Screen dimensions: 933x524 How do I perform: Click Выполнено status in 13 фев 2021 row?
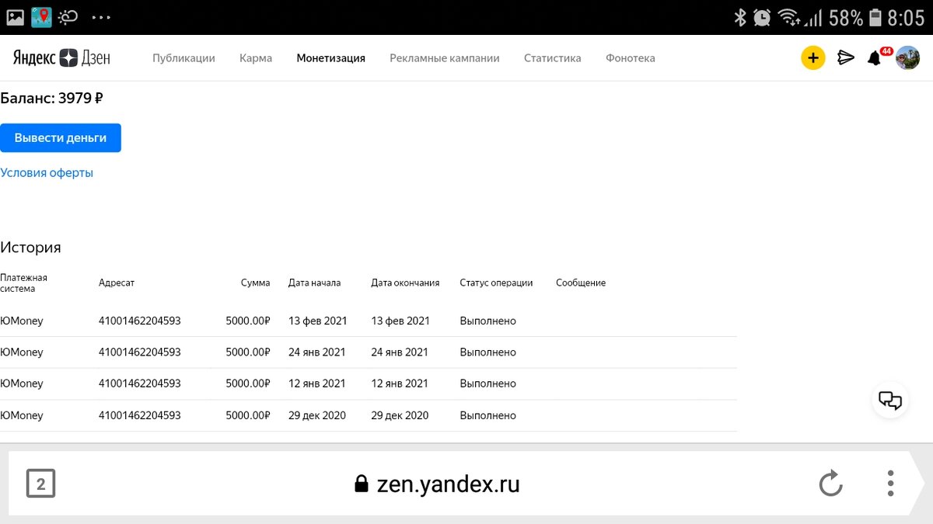pos(487,321)
